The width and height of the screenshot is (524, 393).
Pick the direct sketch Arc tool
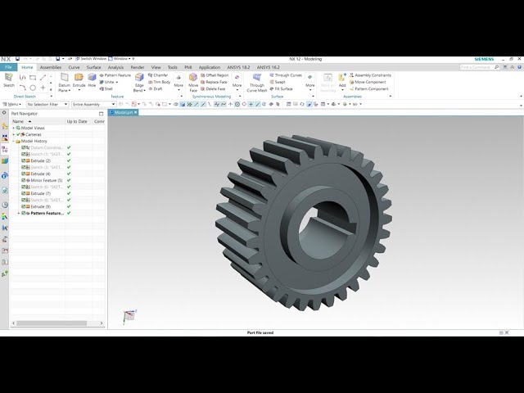(22, 88)
